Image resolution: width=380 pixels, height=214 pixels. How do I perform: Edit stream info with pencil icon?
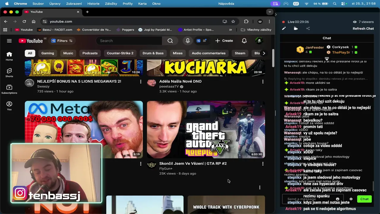[284, 29]
